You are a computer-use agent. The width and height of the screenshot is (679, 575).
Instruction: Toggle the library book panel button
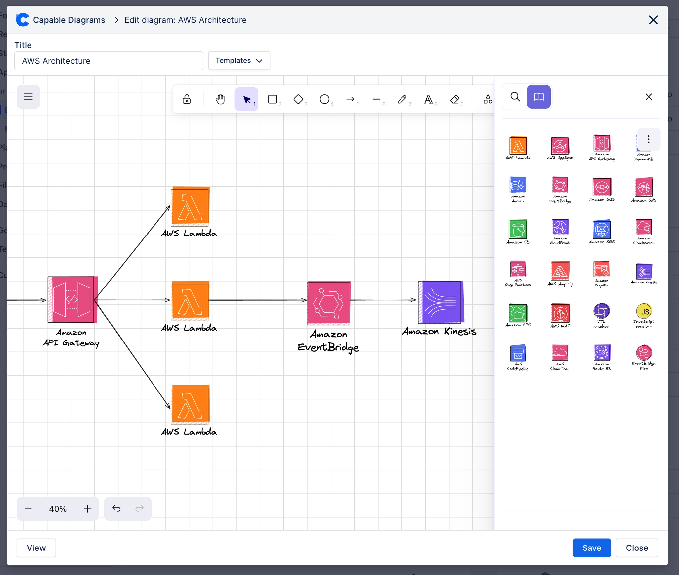pyautogui.click(x=539, y=97)
